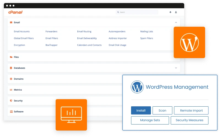This screenshot has height=138, width=220.
Task: Open Calendars and Contacts
Action: click(89, 45)
